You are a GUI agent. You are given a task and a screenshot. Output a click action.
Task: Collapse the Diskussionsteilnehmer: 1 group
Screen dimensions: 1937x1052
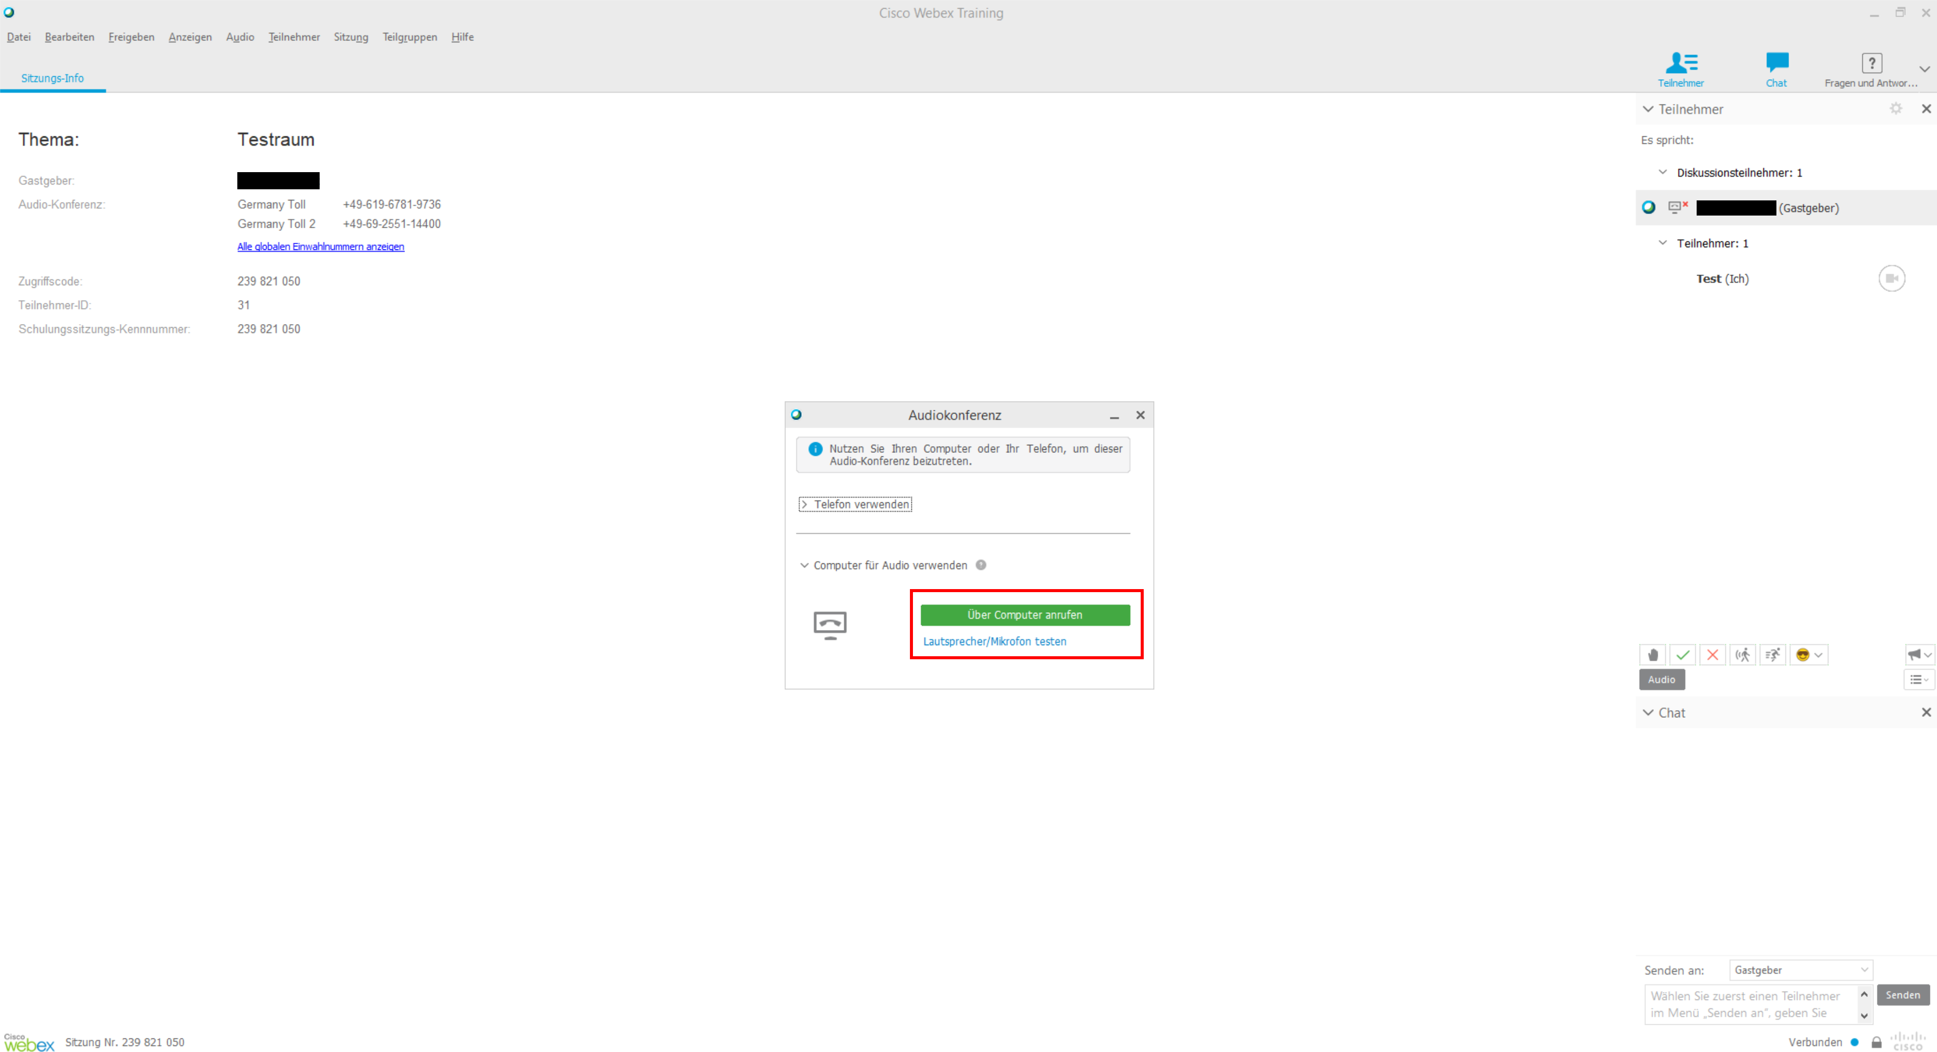tap(1662, 172)
